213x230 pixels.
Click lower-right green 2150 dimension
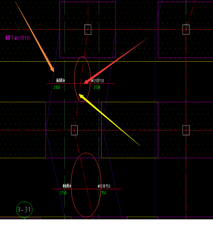pos(103,193)
